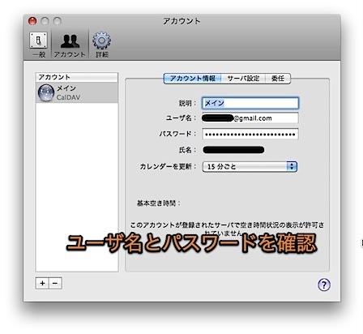Viewport: 363px width, 334px height.
Task: Remove selected account with minus button
Action: pos(55,283)
